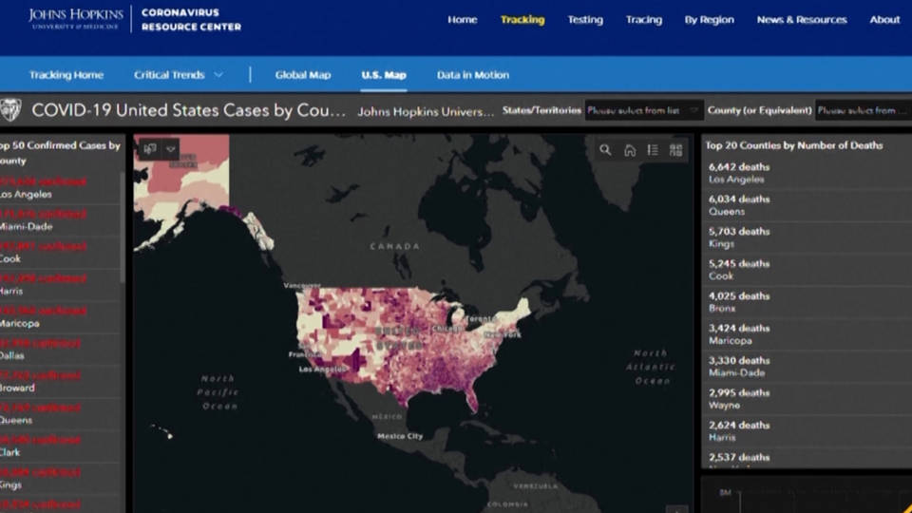Select 5,245 deaths Cook entry
The height and width of the screenshot is (513, 912).
pyautogui.click(x=807, y=270)
